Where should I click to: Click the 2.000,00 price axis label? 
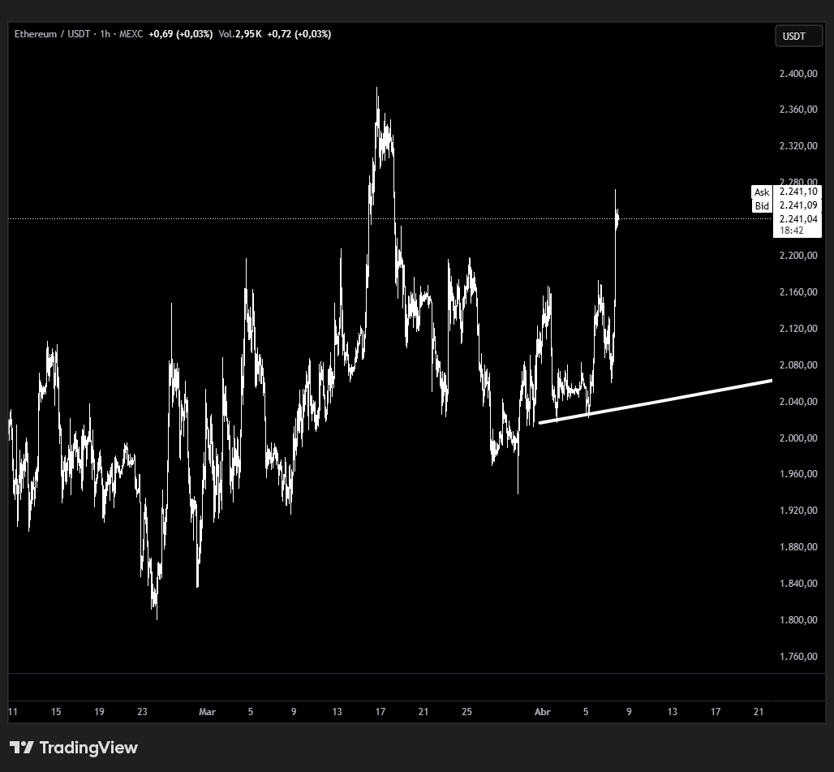(798, 438)
